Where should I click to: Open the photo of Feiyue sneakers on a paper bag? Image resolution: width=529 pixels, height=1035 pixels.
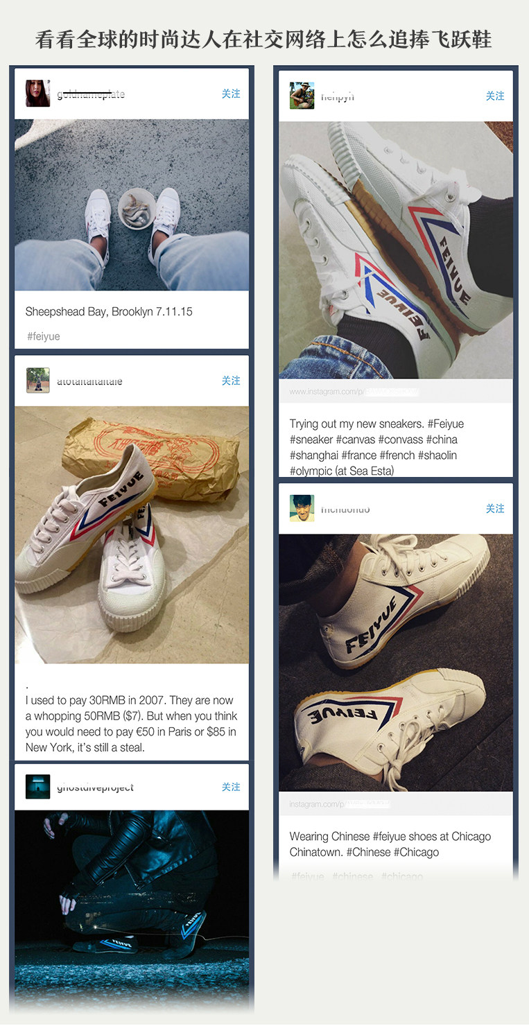[132, 534]
